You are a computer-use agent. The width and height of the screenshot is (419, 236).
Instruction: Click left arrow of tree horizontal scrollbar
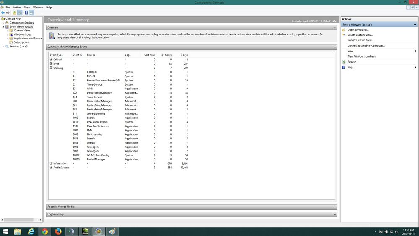coord(2,220)
